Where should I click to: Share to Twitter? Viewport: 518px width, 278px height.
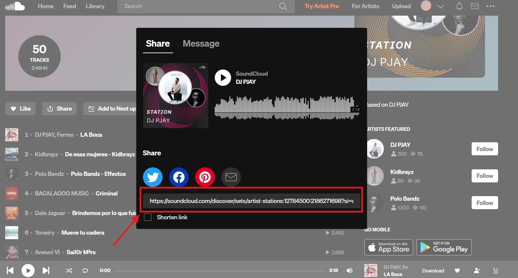coord(153,177)
